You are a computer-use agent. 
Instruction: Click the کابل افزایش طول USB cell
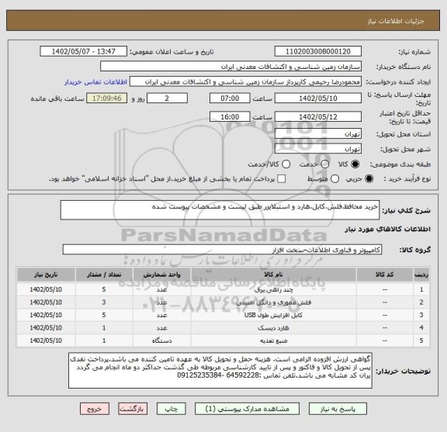coord(273,315)
